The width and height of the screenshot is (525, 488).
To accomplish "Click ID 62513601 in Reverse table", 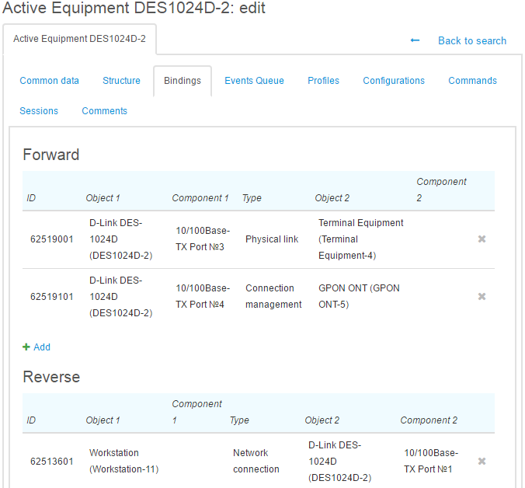I will [x=52, y=462].
